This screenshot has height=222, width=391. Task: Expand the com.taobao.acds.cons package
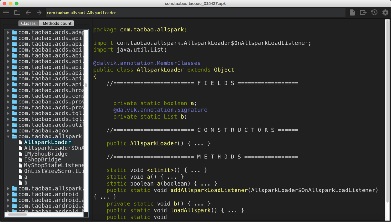pos(8,96)
